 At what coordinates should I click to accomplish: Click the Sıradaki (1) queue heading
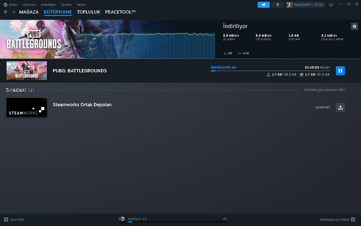(20, 90)
